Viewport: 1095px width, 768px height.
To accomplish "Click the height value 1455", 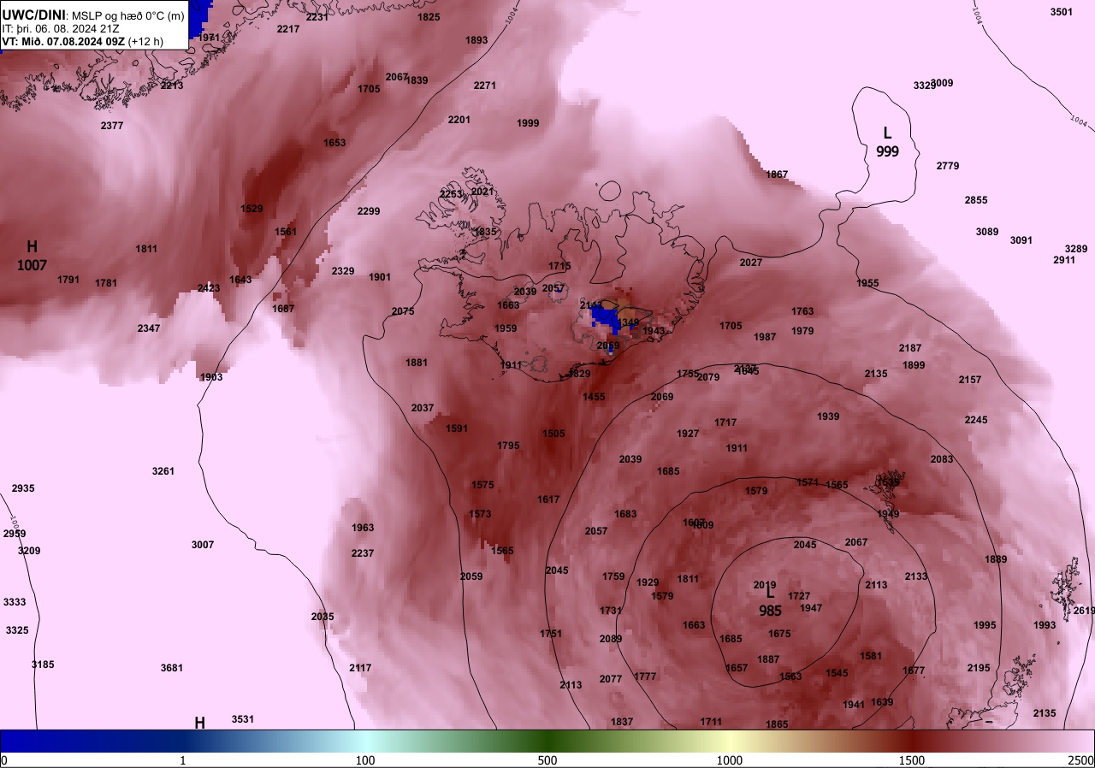I will point(594,397).
